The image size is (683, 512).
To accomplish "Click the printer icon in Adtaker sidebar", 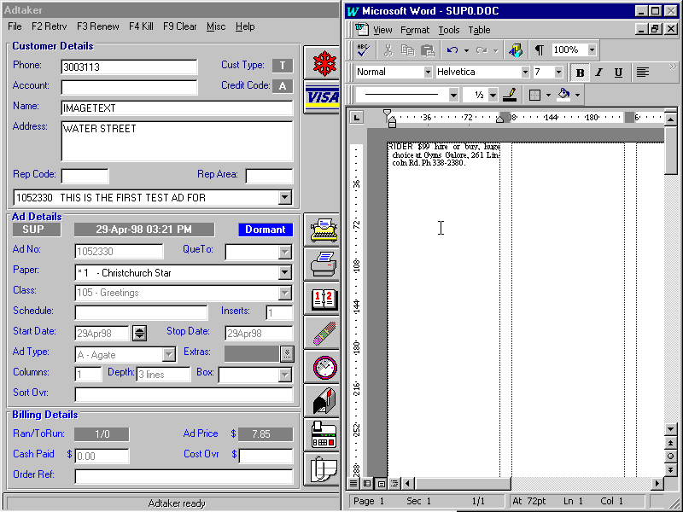I will click(323, 264).
